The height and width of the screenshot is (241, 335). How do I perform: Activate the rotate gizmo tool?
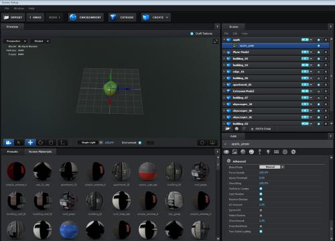point(40,143)
